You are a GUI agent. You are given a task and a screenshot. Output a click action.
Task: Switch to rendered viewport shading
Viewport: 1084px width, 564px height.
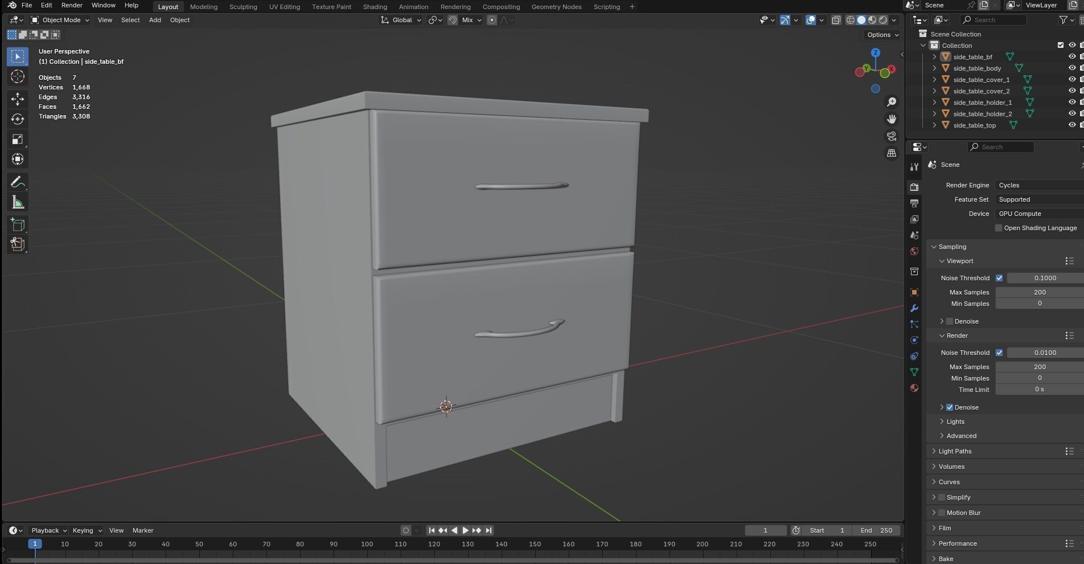(883, 20)
